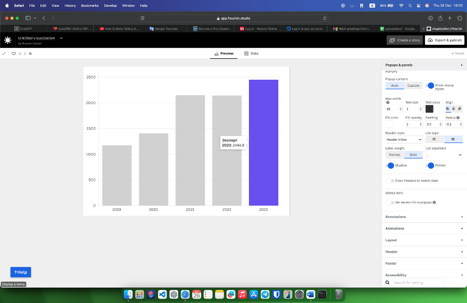The image size is (467, 303).
Task: Expand the Annotations section
Action: [x=424, y=217]
